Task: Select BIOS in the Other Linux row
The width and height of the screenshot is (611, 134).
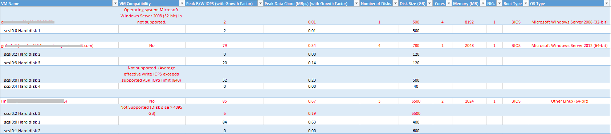Action: 516,101
